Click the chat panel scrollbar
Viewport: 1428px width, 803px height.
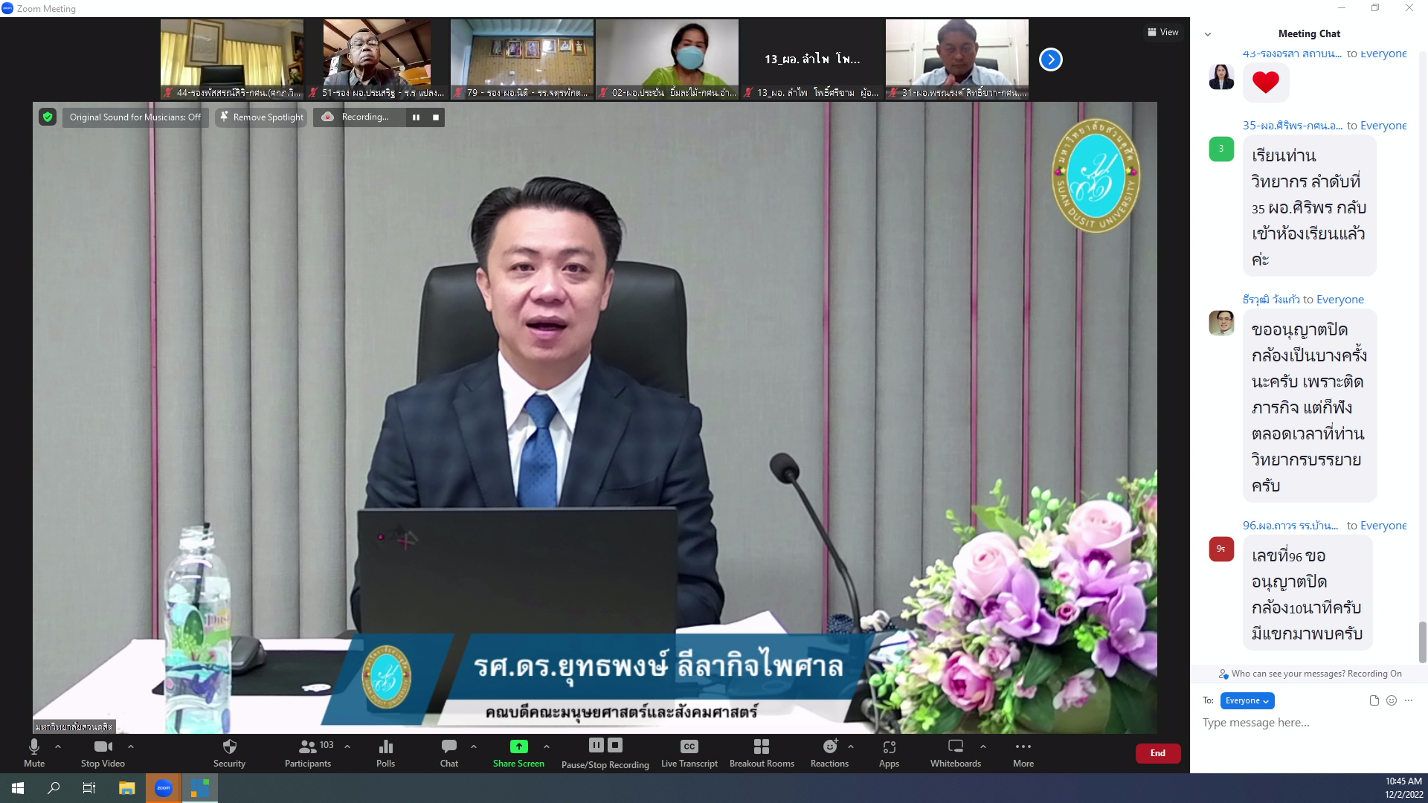tap(1422, 642)
